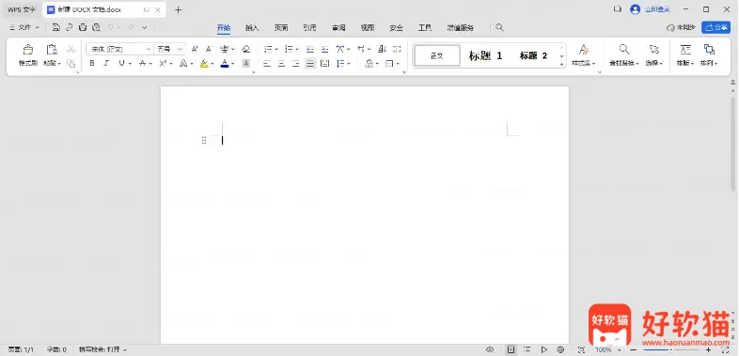The height and width of the screenshot is (356, 739).
Task: Toggle Justify alignment
Action: point(310,63)
